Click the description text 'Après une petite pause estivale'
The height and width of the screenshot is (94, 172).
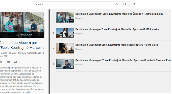tap(14, 68)
